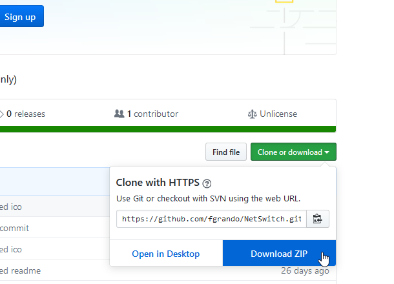The image size is (394, 284).
Task: Click the Find file button
Action: pyautogui.click(x=226, y=152)
